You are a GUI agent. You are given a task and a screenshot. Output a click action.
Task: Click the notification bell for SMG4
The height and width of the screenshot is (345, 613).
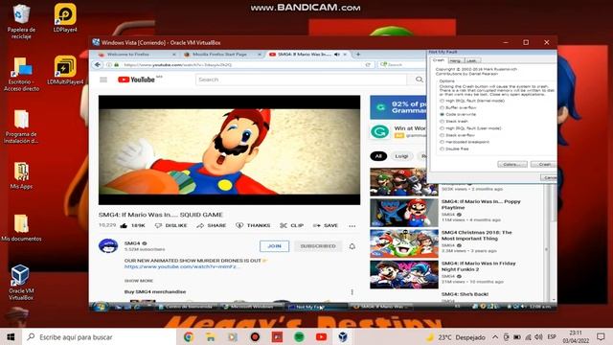tap(352, 246)
